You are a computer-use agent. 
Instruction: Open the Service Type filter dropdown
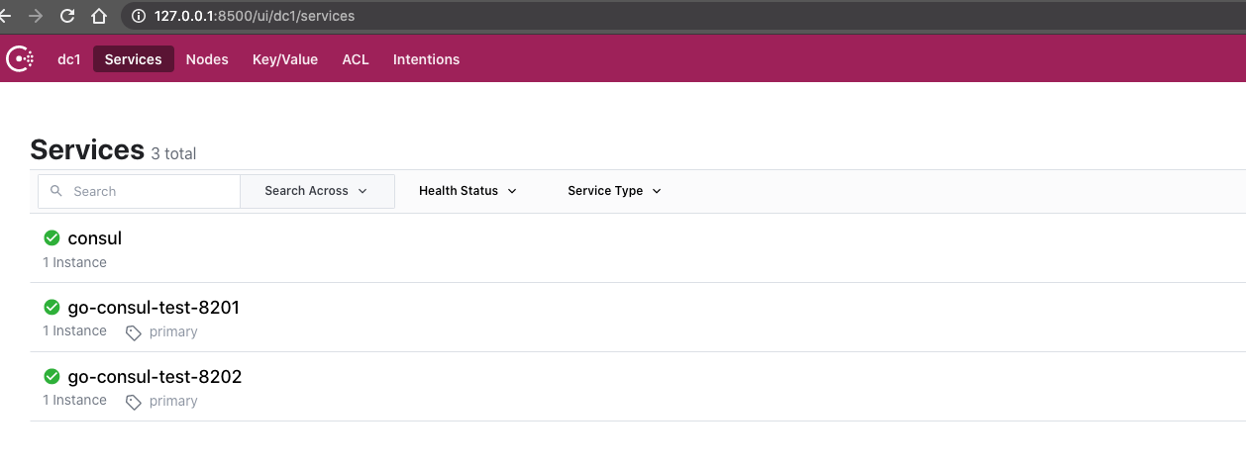[x=614, y=191]
